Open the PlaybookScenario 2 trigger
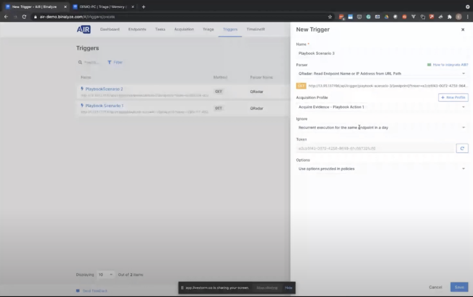Image resolution: width=473 pixels, height=297 pixels. point(104,89)
